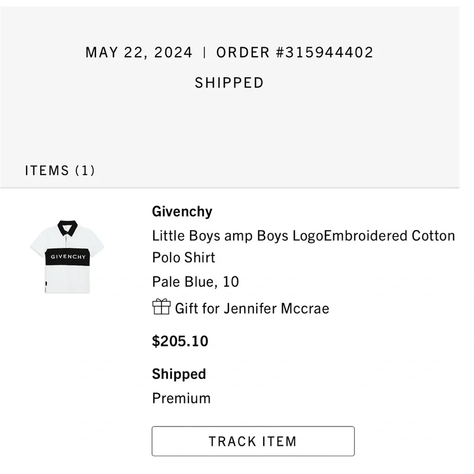Select order number #315944402
This screenshot has width=474, height=474.
tap(324, 53)
